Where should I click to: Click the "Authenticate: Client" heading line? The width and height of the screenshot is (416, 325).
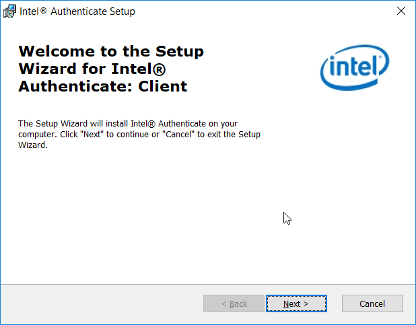(x=103, y=86)
